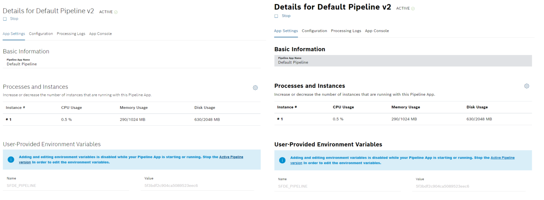Switch to Processing Logs tab in the right view
544x200 pixels.
click(346, 31)
